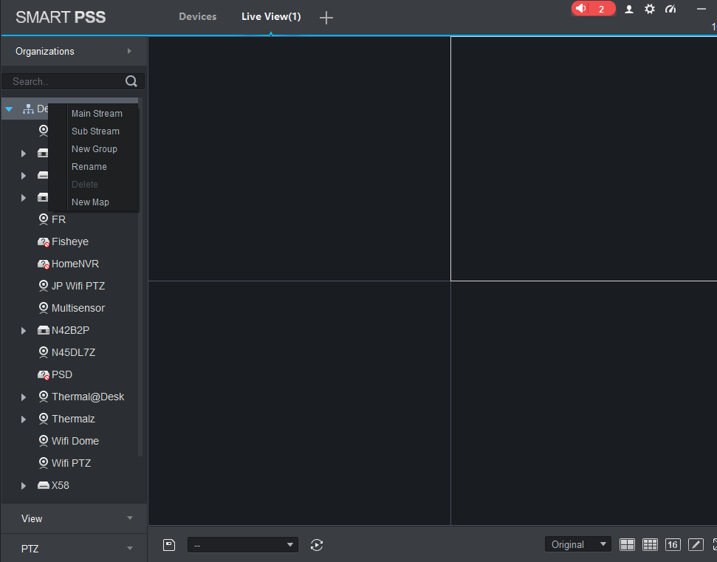
Task: Open the Original aspect ratio dropdown
Action: point(577,544)
